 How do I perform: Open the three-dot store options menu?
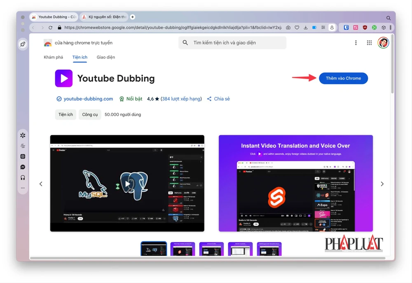pos(356,42)
